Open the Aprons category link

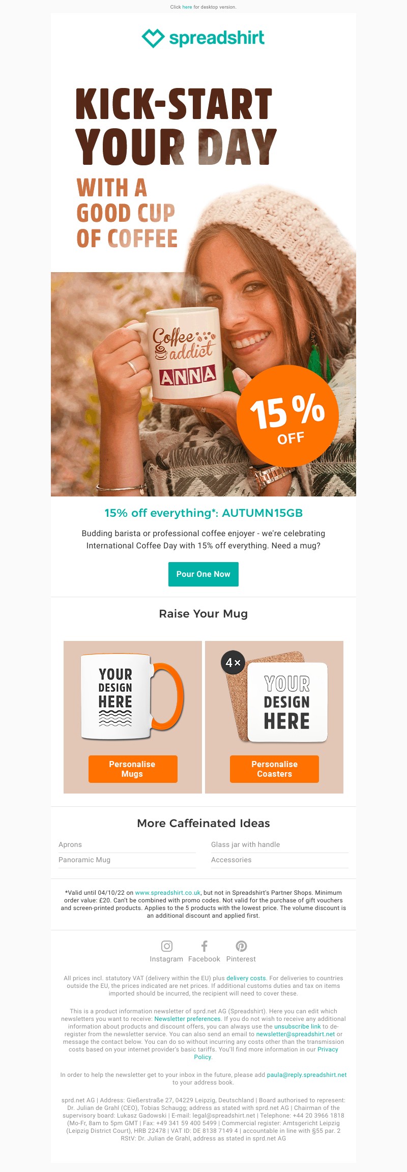(70, 844)
